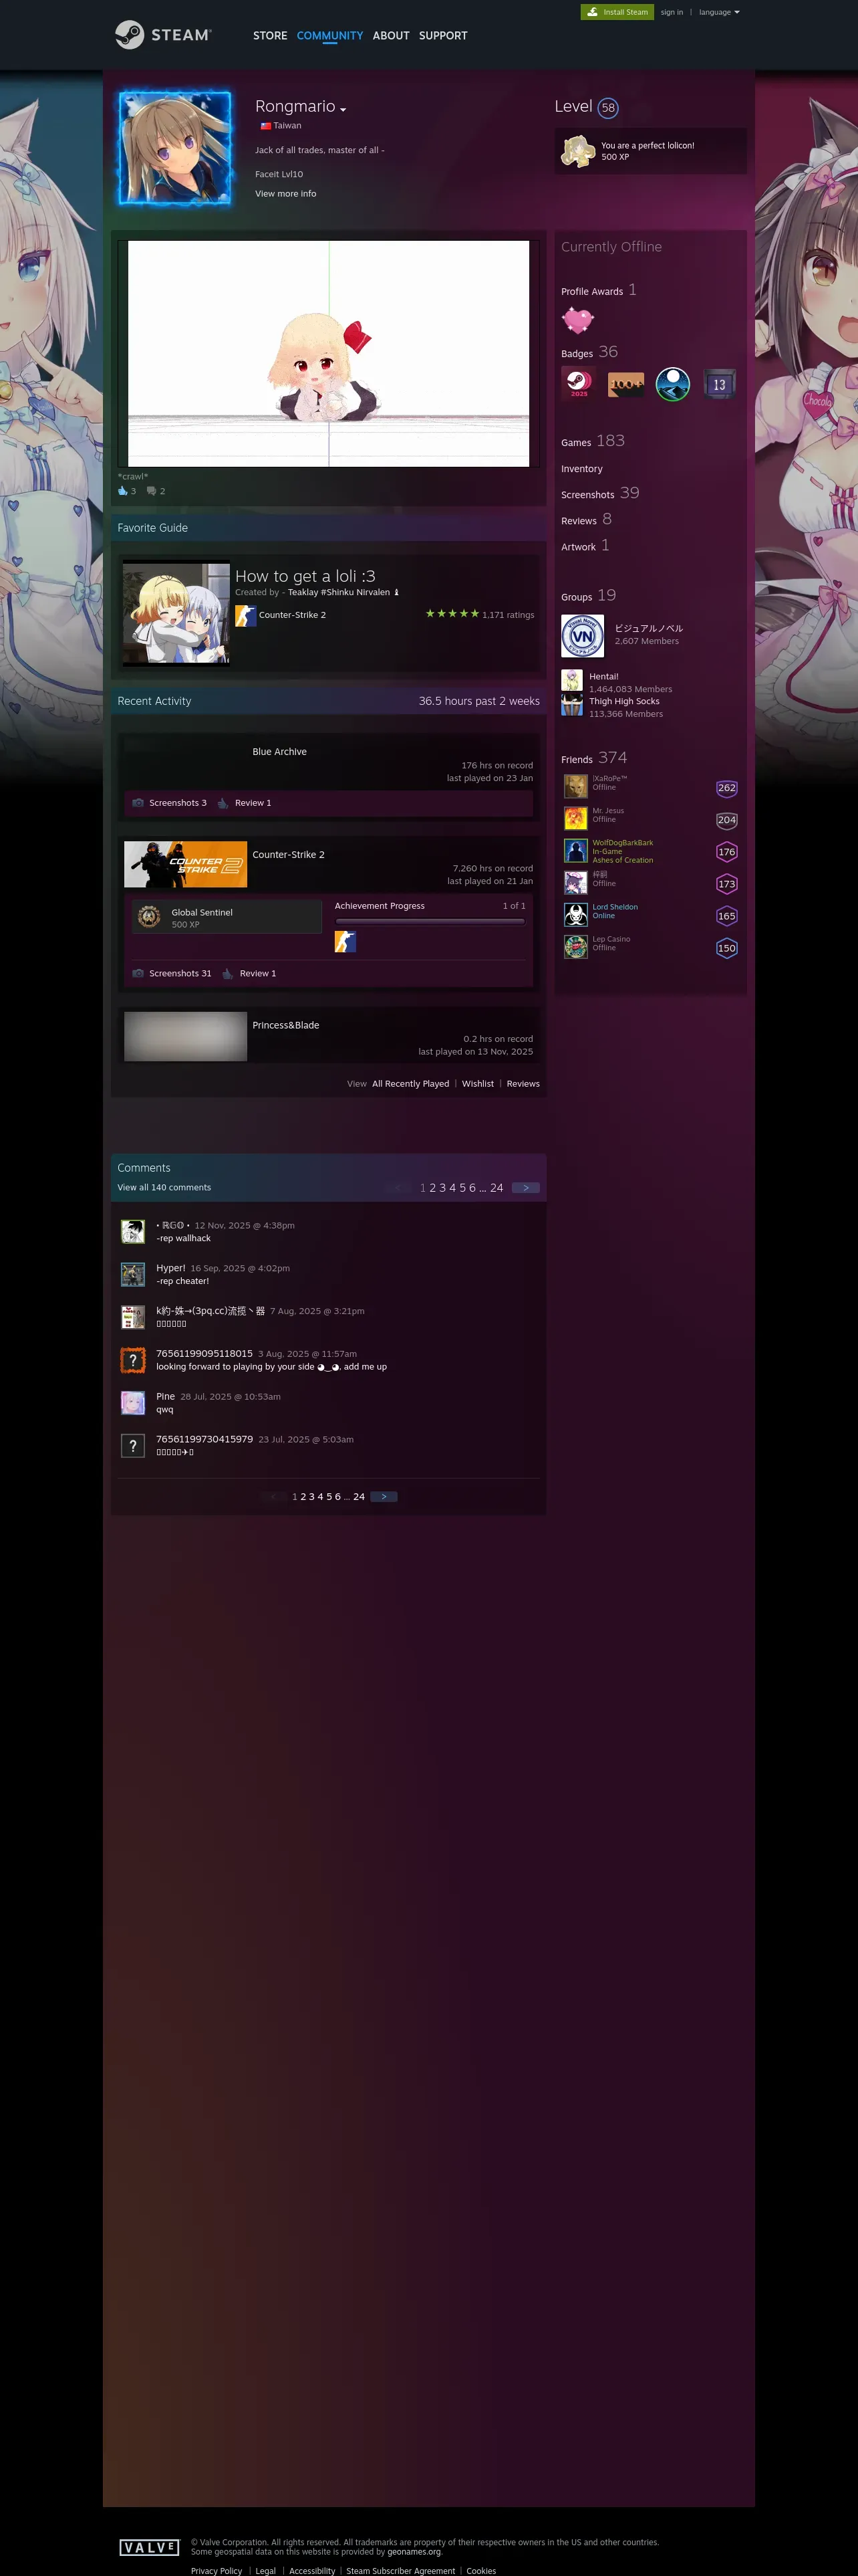
Task: Open Friends 374 link
Action: tap(594, 758)
